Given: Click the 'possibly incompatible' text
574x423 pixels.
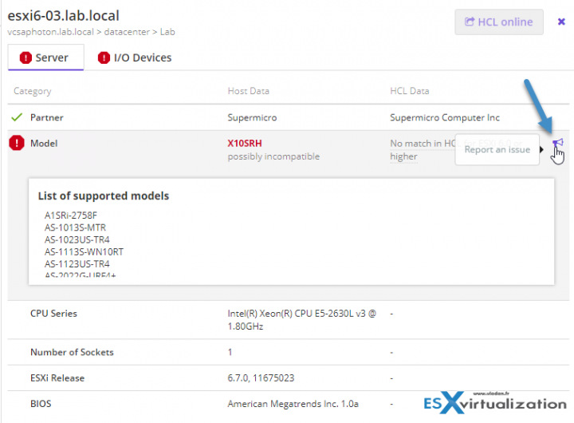Looking at the screenshot, I should (x=273, y=156).
